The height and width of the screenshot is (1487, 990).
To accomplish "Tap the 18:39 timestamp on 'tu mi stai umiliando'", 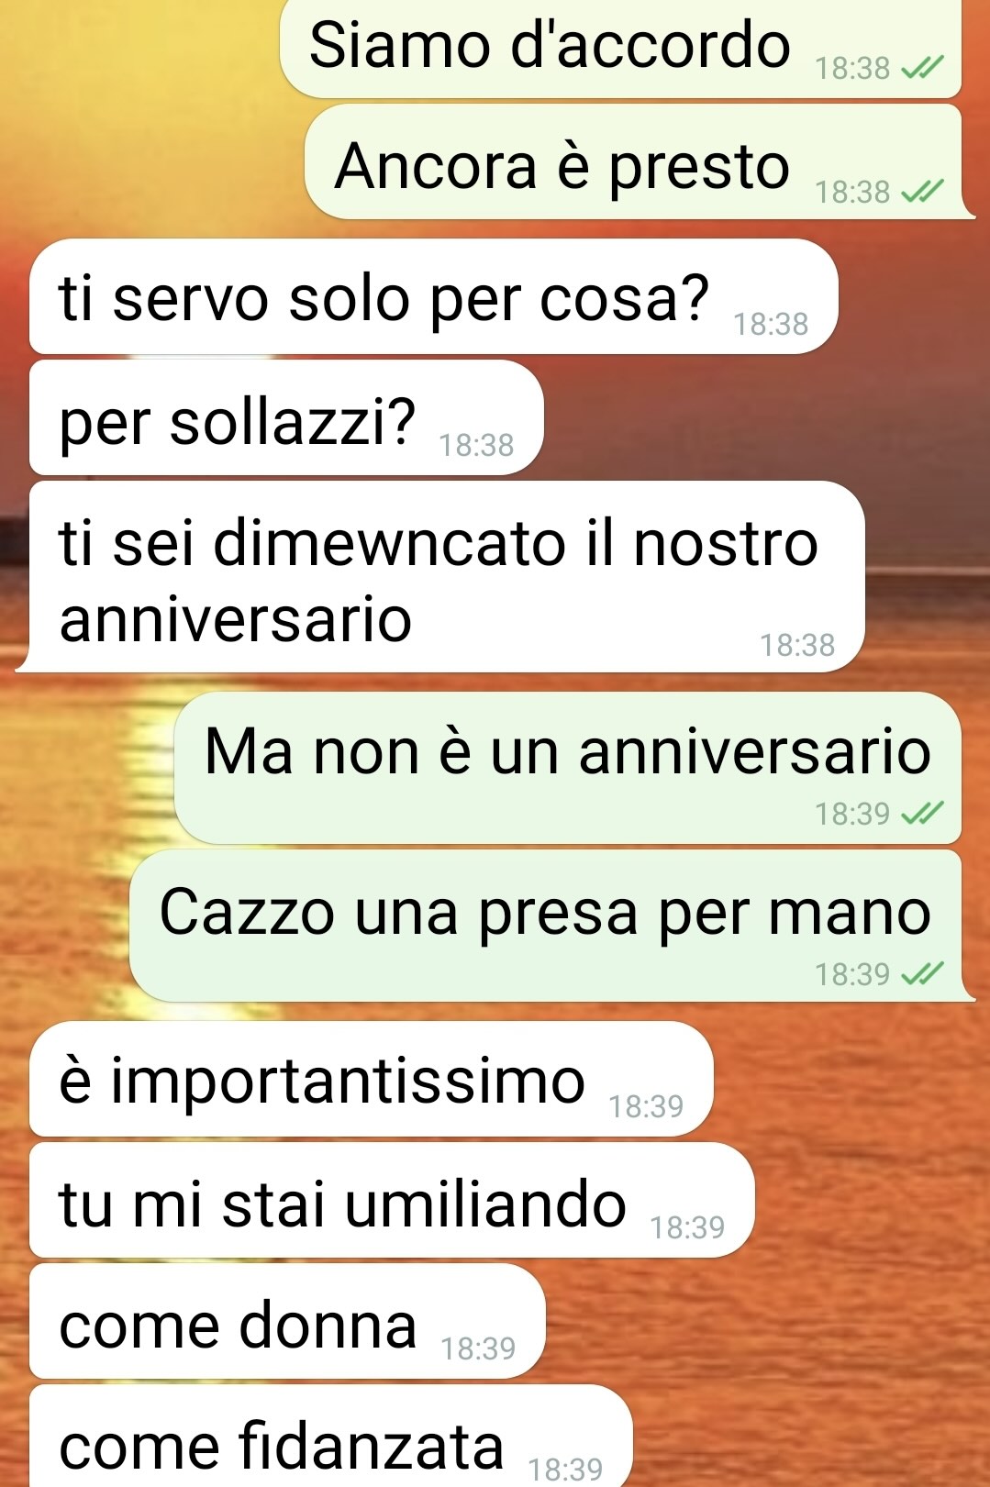I will click(687, 1227).
